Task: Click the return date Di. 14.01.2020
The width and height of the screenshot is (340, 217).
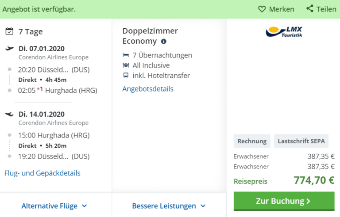Action: pyautogui.click(x=42, y=114)
